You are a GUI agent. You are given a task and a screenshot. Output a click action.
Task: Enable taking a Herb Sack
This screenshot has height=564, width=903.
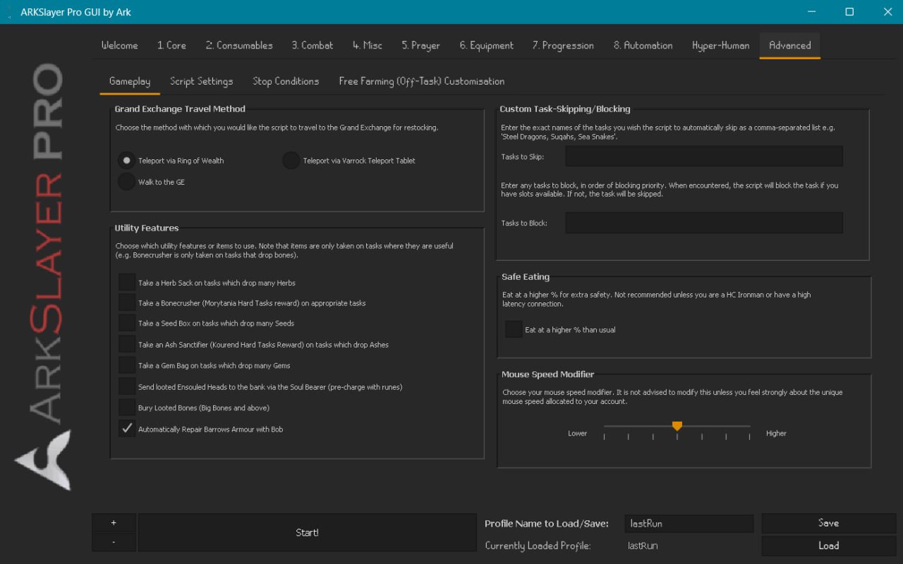[x=127, y=283]
